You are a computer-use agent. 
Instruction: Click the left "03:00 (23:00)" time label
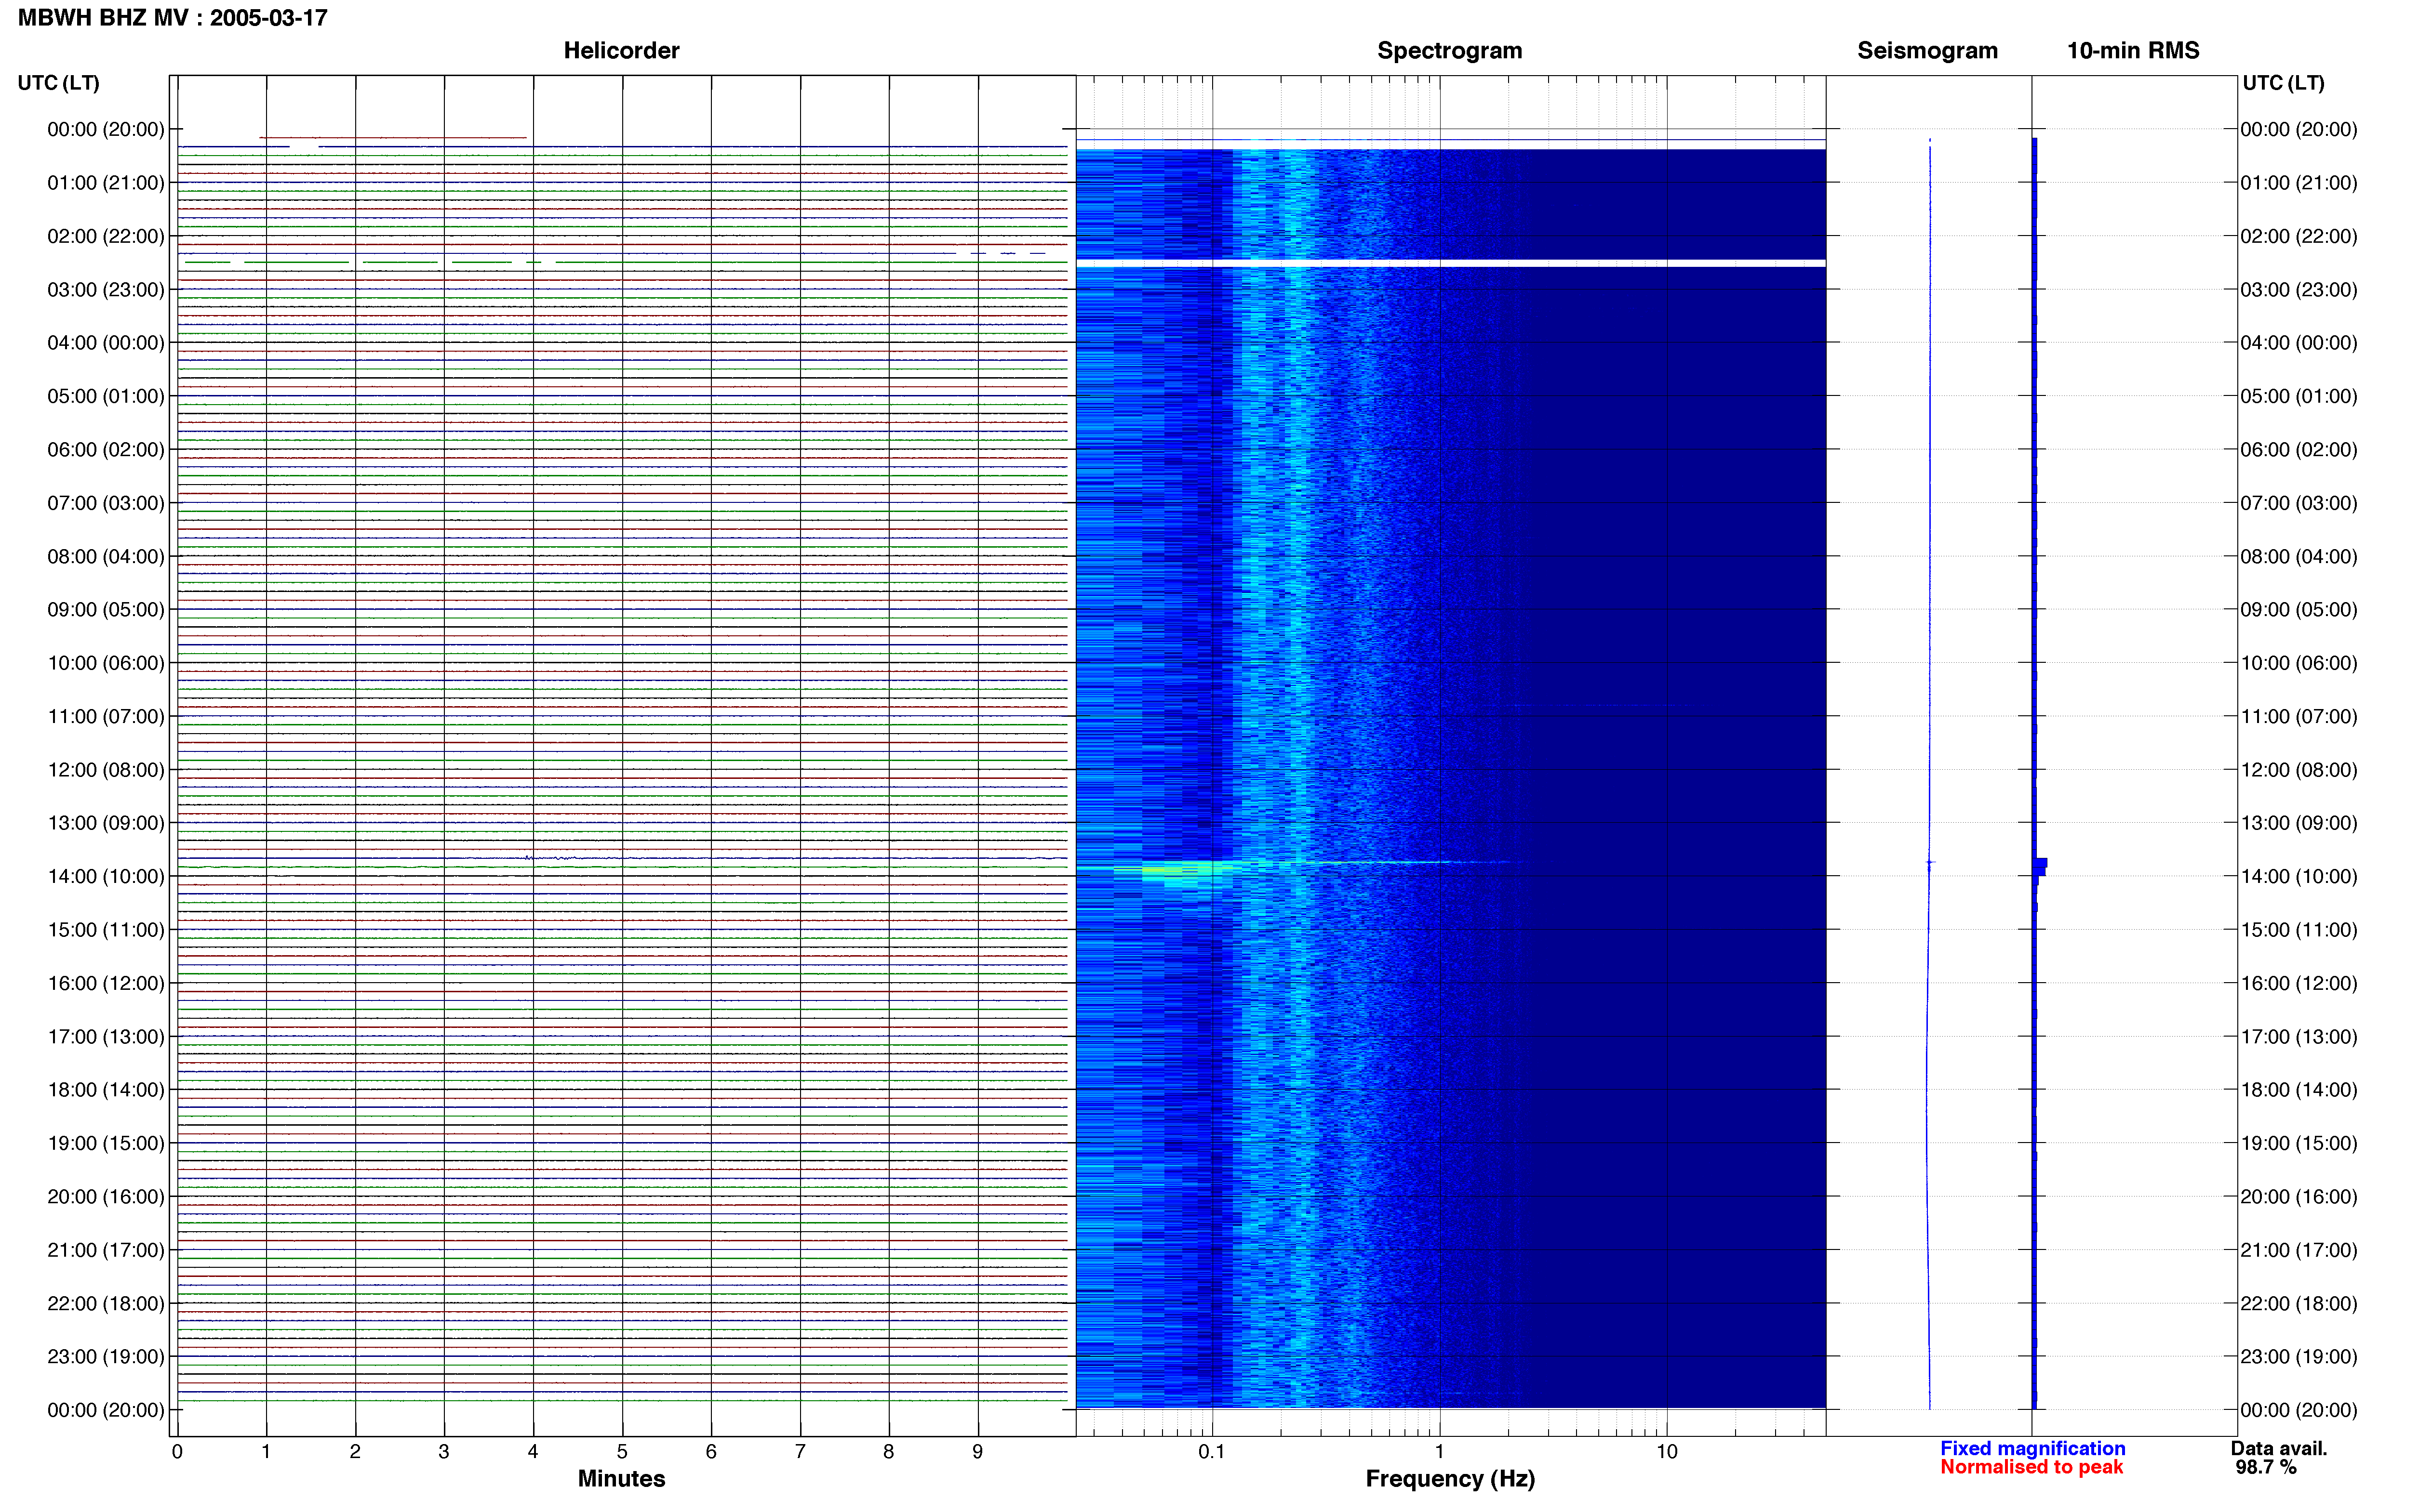click(105, 290)
